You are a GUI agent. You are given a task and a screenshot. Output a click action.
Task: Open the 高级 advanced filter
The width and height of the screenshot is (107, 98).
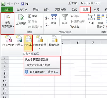tap(75, 27)
